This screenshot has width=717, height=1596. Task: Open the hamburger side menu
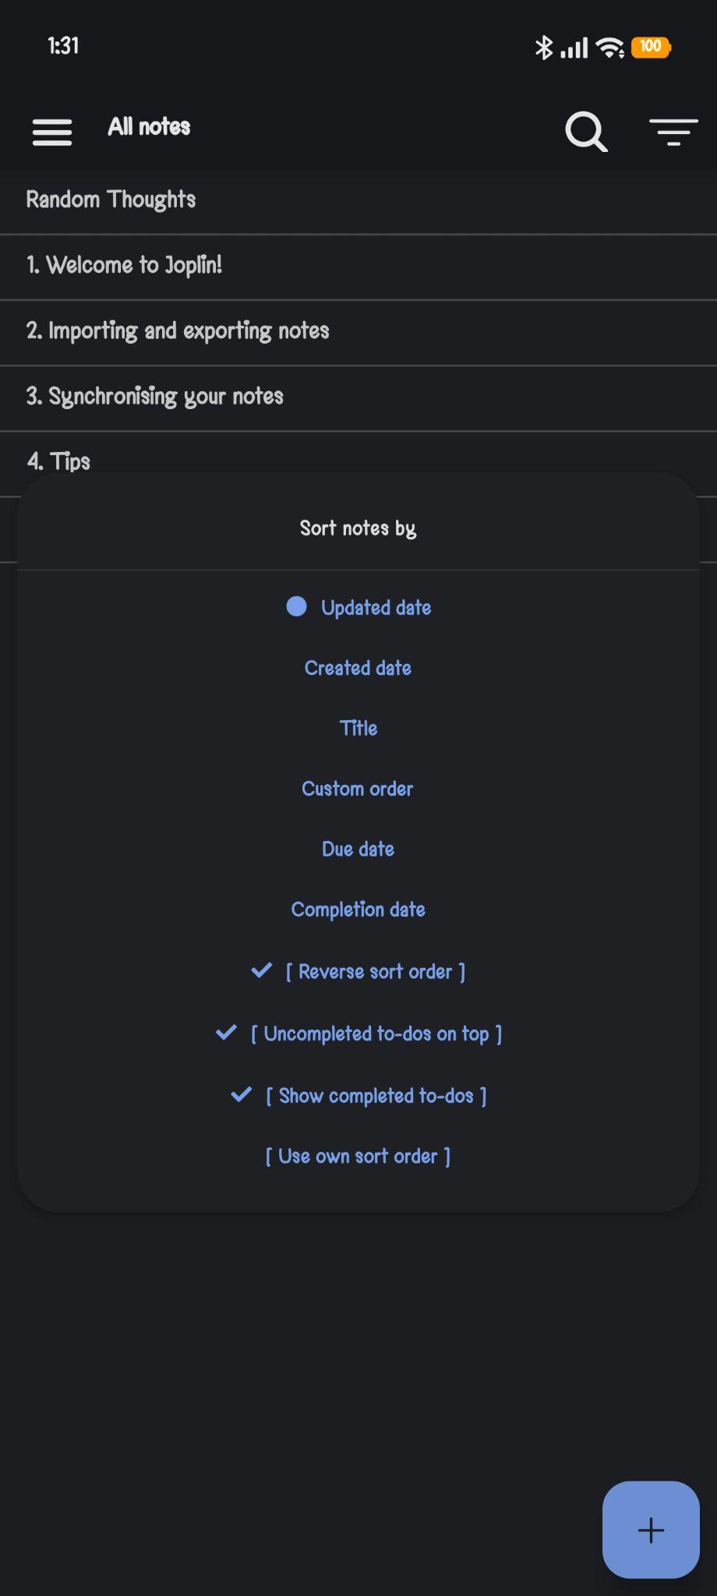pos(52,132)
